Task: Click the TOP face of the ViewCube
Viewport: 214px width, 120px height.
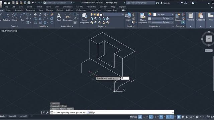Action: pyautogui.click(x=209, y=39)
